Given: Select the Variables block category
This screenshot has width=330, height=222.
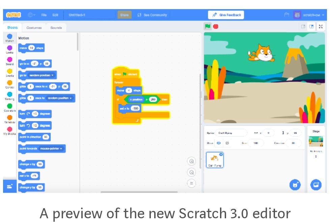Looking at the screenshot, I should coord(9,119).
